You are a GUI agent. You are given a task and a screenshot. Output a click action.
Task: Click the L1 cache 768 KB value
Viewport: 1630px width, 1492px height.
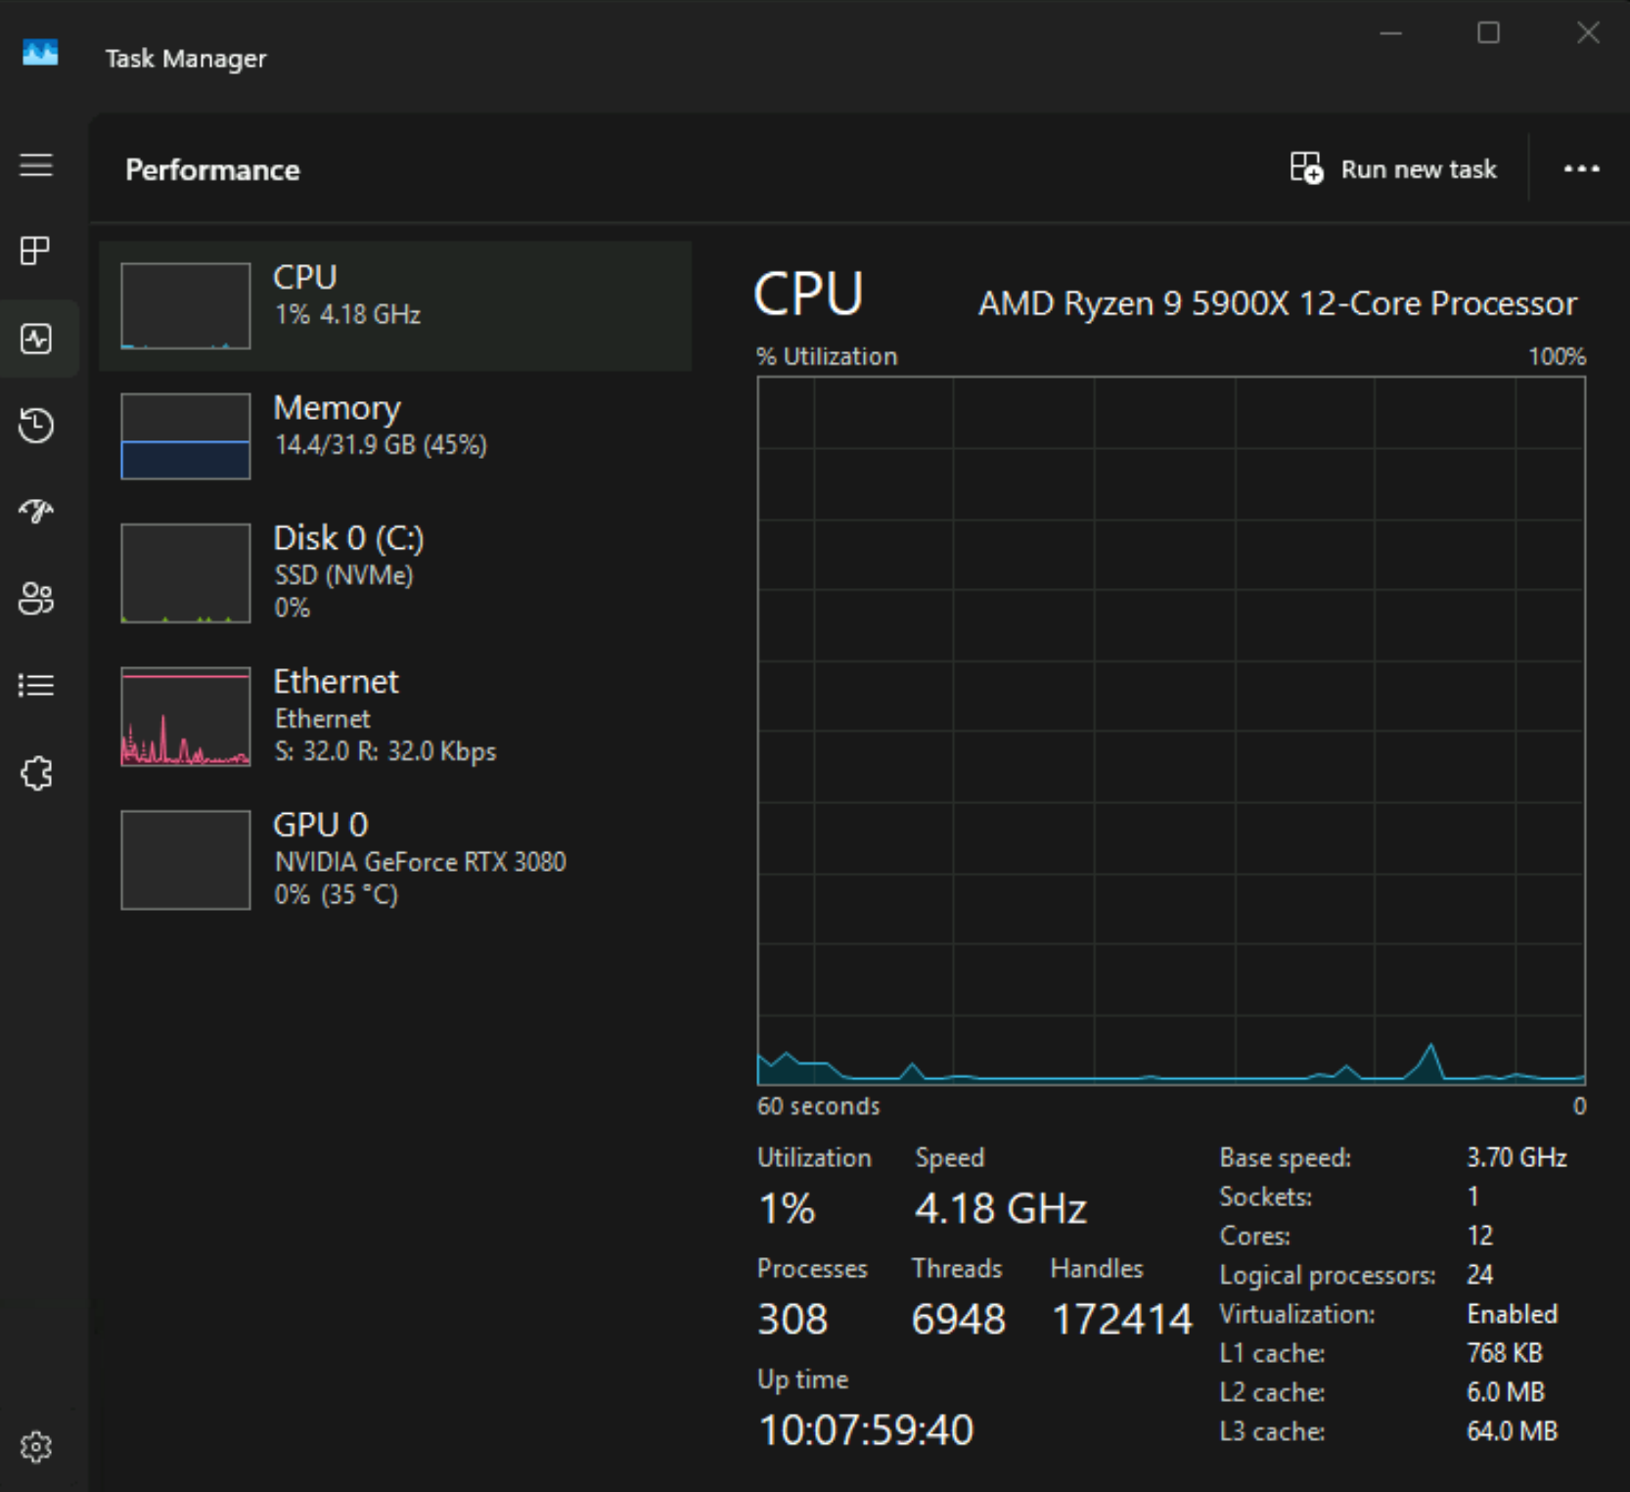pyautogui.click(x=1504, y=1353)
